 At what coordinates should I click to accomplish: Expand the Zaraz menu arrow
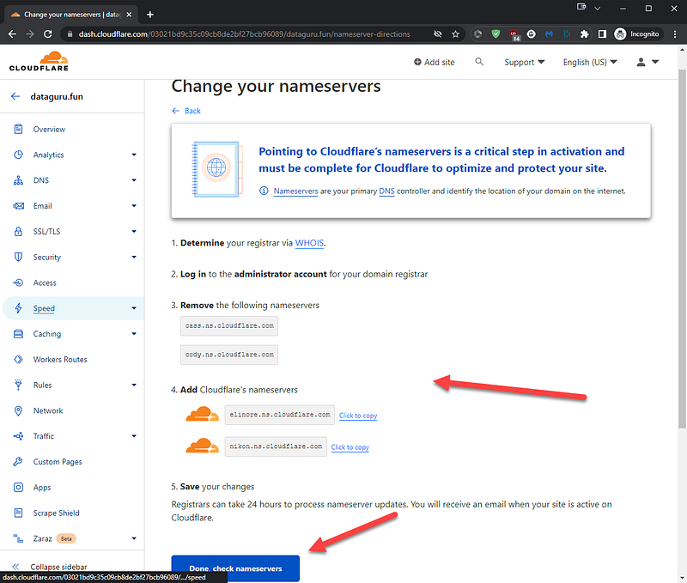[x=134, y=538]
